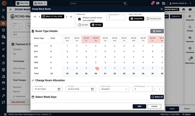
Task: Open the wrench tools sidebar icon
Action: pos(4,95)
